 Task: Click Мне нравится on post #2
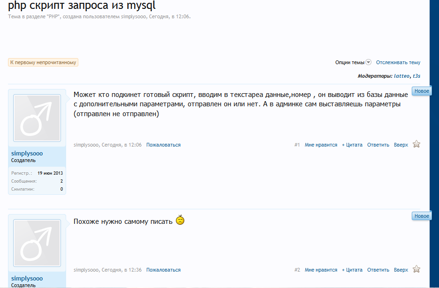click(321, 270)
